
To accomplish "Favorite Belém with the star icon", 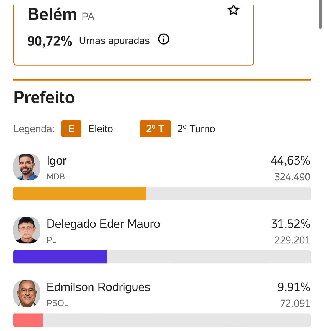I will [233, 10].
